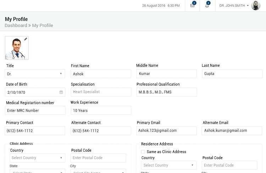Click the Clinic Postal Code field

tap(98, 158)
